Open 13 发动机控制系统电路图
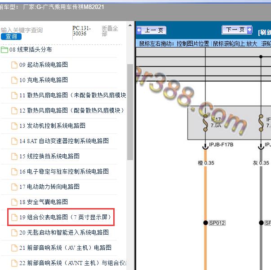 (x=53, y=126)
